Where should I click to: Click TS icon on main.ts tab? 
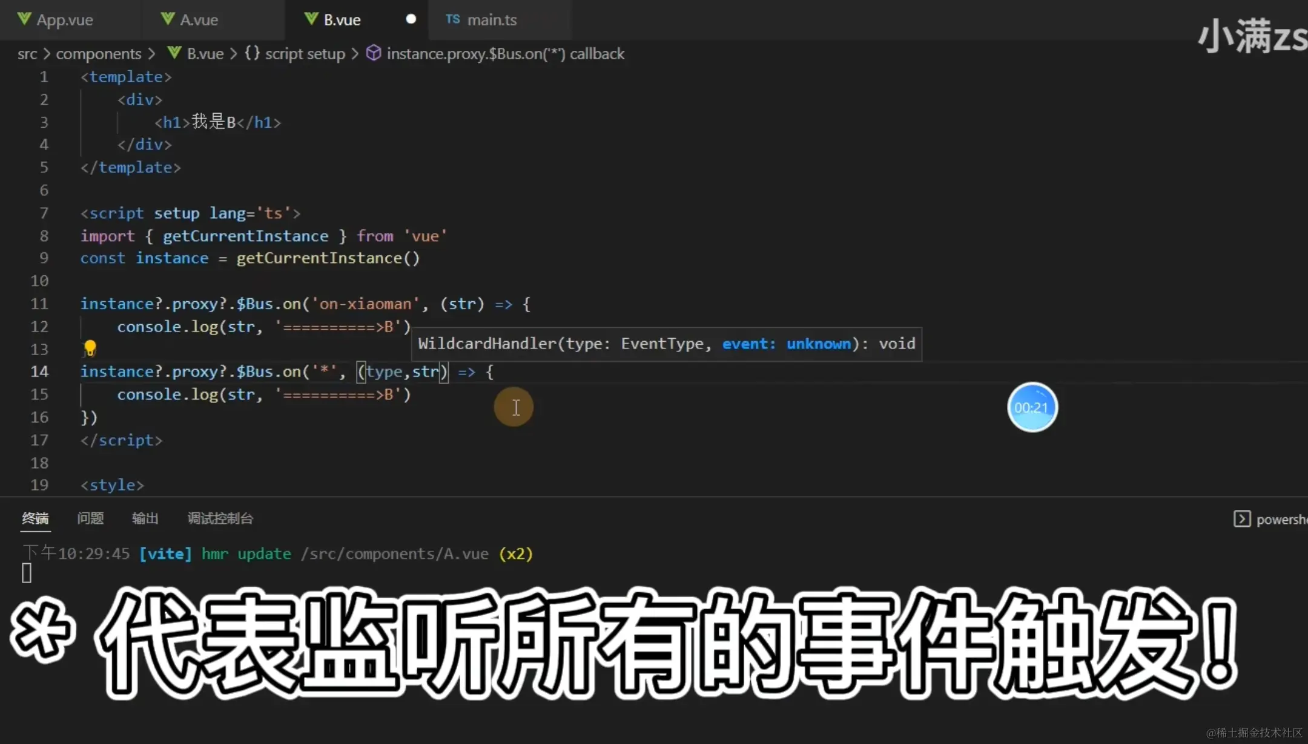[x=452, y=19]
